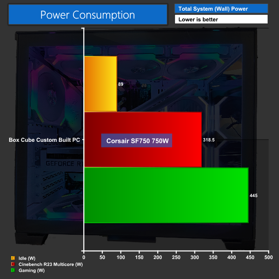This screenshot has width=279, height=279.
Task: Click the 'Lower is better' label
Action: tap(221, 19)
